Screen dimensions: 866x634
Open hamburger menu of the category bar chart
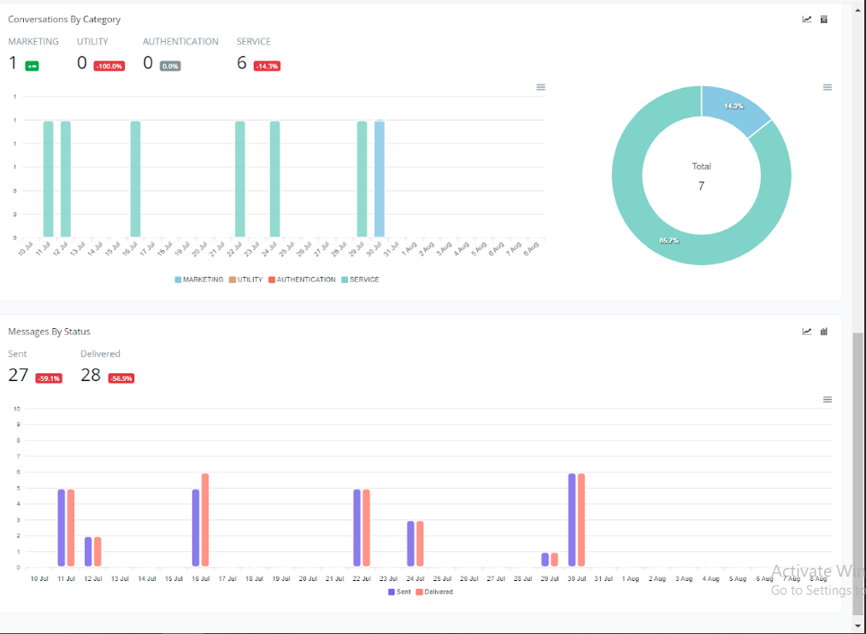540,87
